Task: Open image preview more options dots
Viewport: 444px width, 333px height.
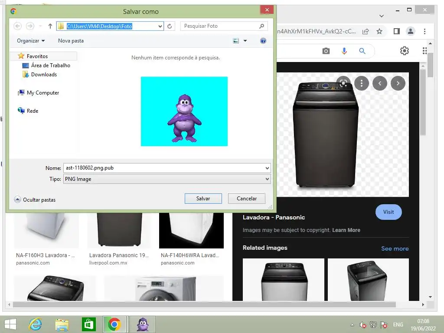Action: click(362, 83)
